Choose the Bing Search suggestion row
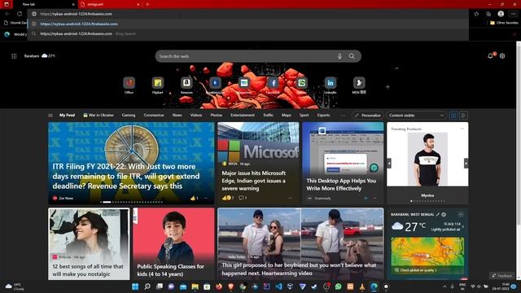The image size is (521, 293). (x=247, y=33)
